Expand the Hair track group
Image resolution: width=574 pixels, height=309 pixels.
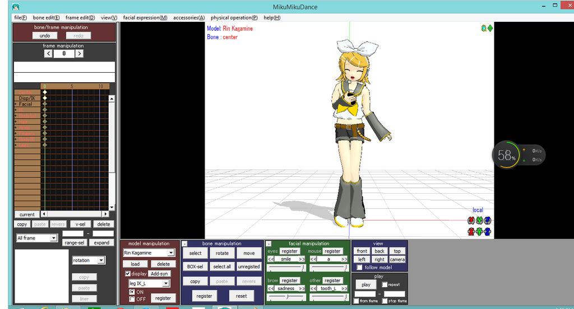[16, 122]
